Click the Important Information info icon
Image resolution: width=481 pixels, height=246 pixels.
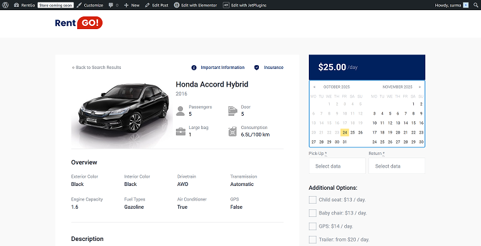(x=194, y=68)
